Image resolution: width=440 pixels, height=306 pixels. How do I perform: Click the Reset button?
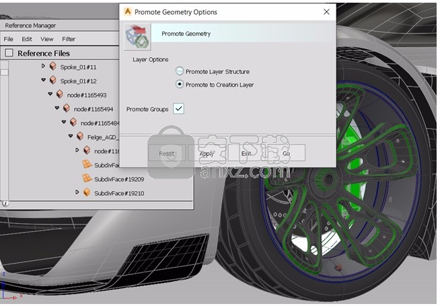click(x=167, y=153)
